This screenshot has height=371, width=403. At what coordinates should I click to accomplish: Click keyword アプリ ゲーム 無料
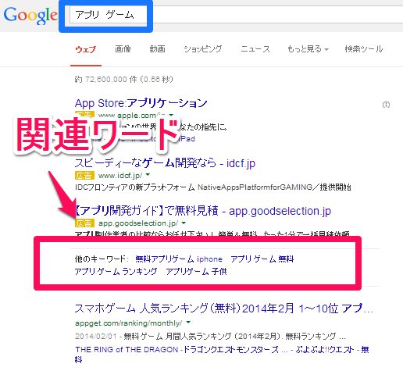click(262, 259)
